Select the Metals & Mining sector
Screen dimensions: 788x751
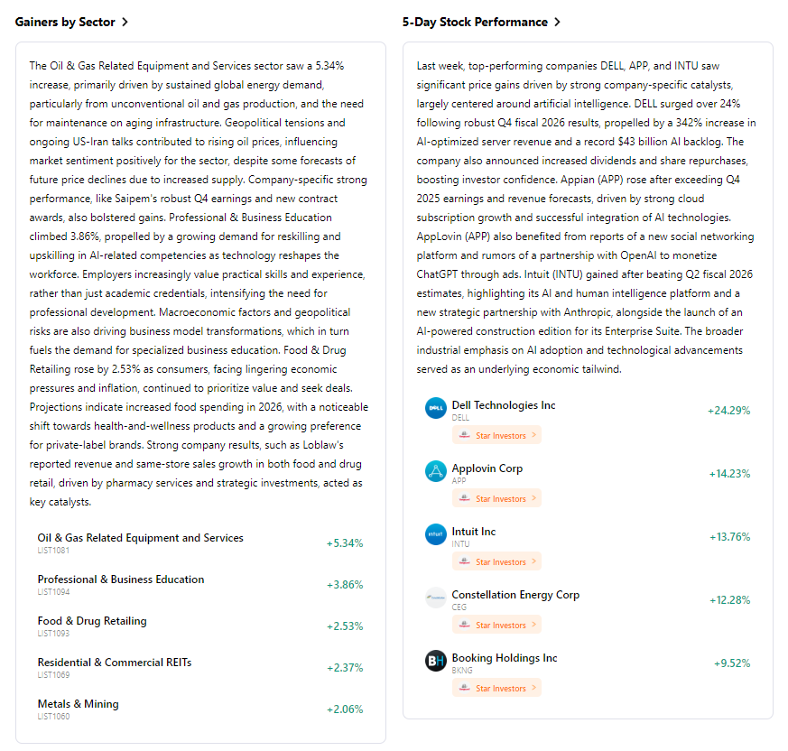[79, 704]
